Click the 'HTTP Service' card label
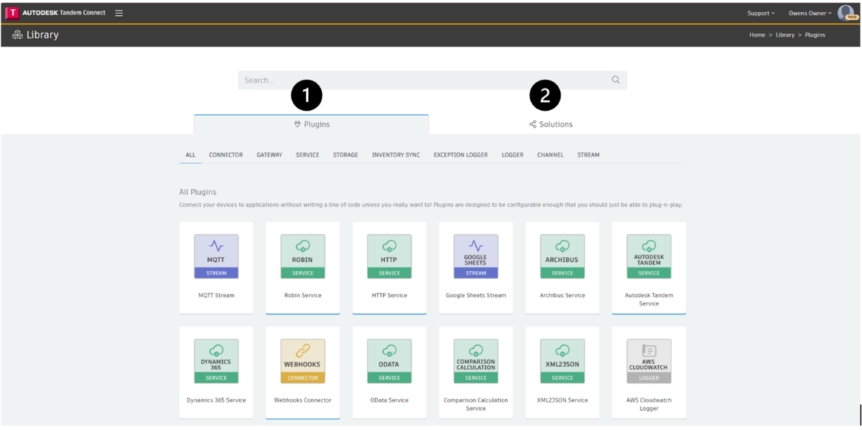Viewport: 862px width, 430px height. point(389,296)
